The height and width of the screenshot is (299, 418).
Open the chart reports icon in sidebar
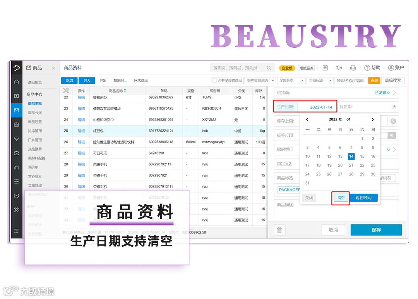pos(17,167)
